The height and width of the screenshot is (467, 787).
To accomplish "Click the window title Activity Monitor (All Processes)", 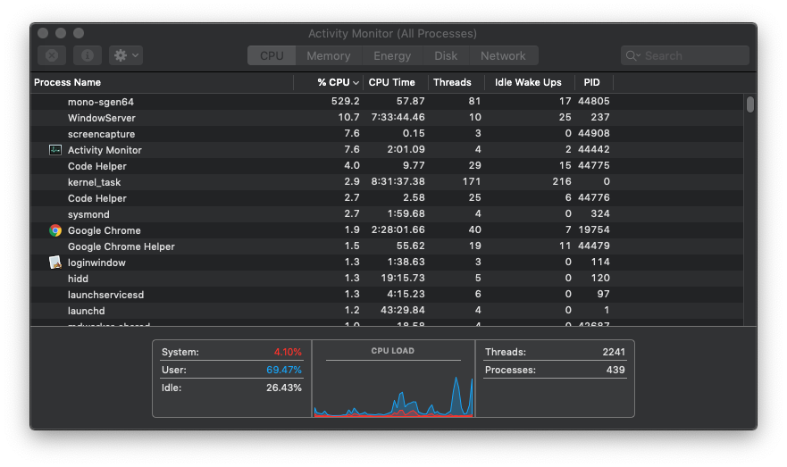I will tap(392, 34).
